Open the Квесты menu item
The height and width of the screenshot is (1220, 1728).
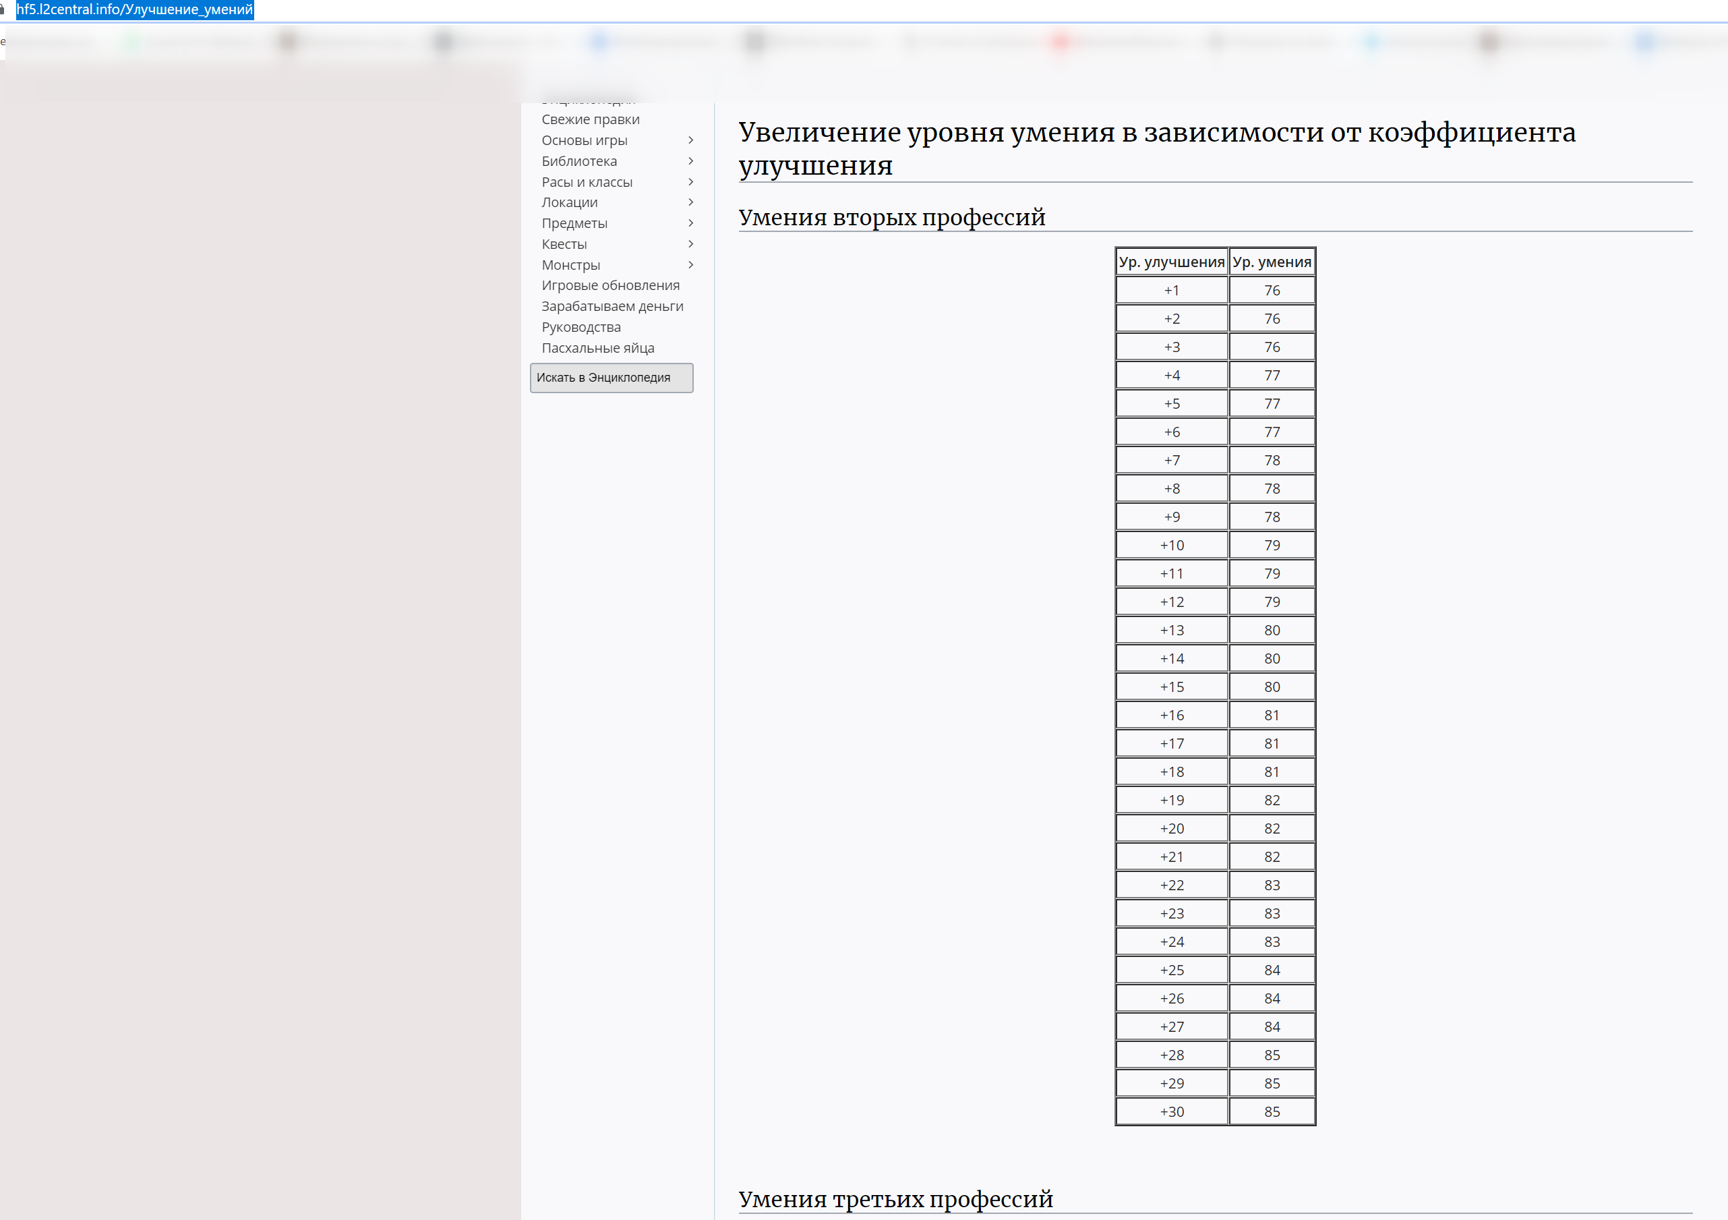[564, 244]
